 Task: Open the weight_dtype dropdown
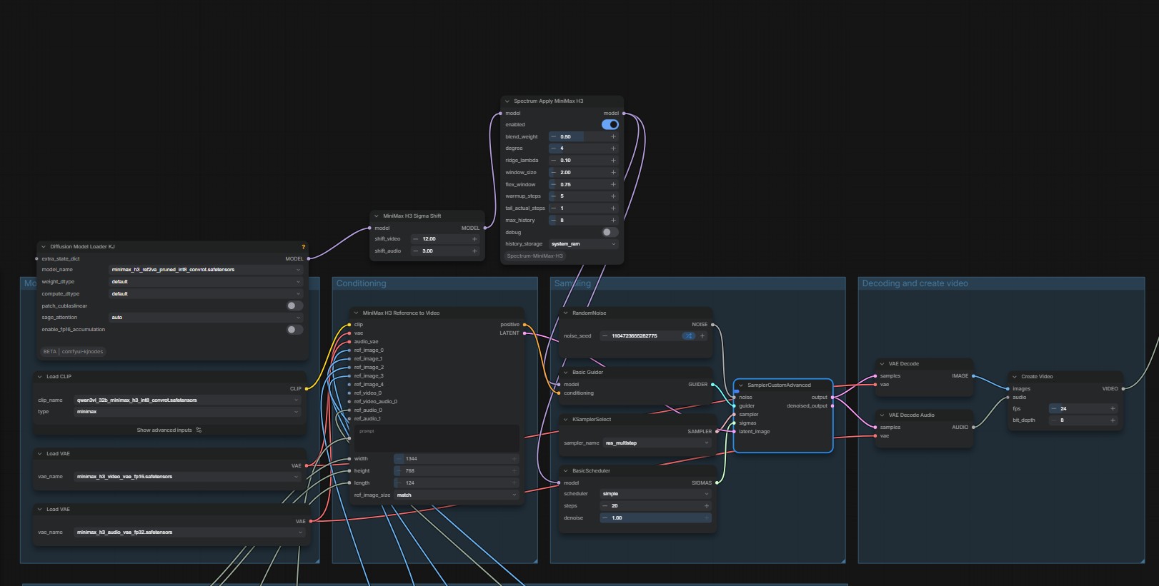(x=206, y=282)
